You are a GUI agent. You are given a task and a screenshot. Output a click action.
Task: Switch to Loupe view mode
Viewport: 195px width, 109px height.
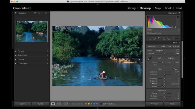53,104
